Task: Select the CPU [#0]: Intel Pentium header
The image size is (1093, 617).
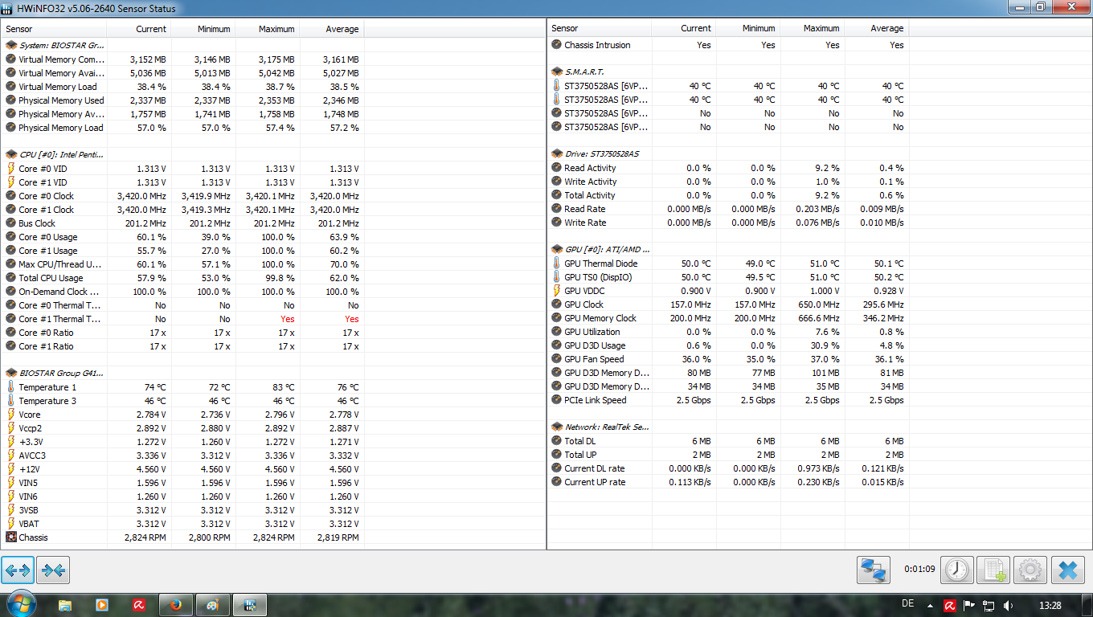Action: pos(182,154)
